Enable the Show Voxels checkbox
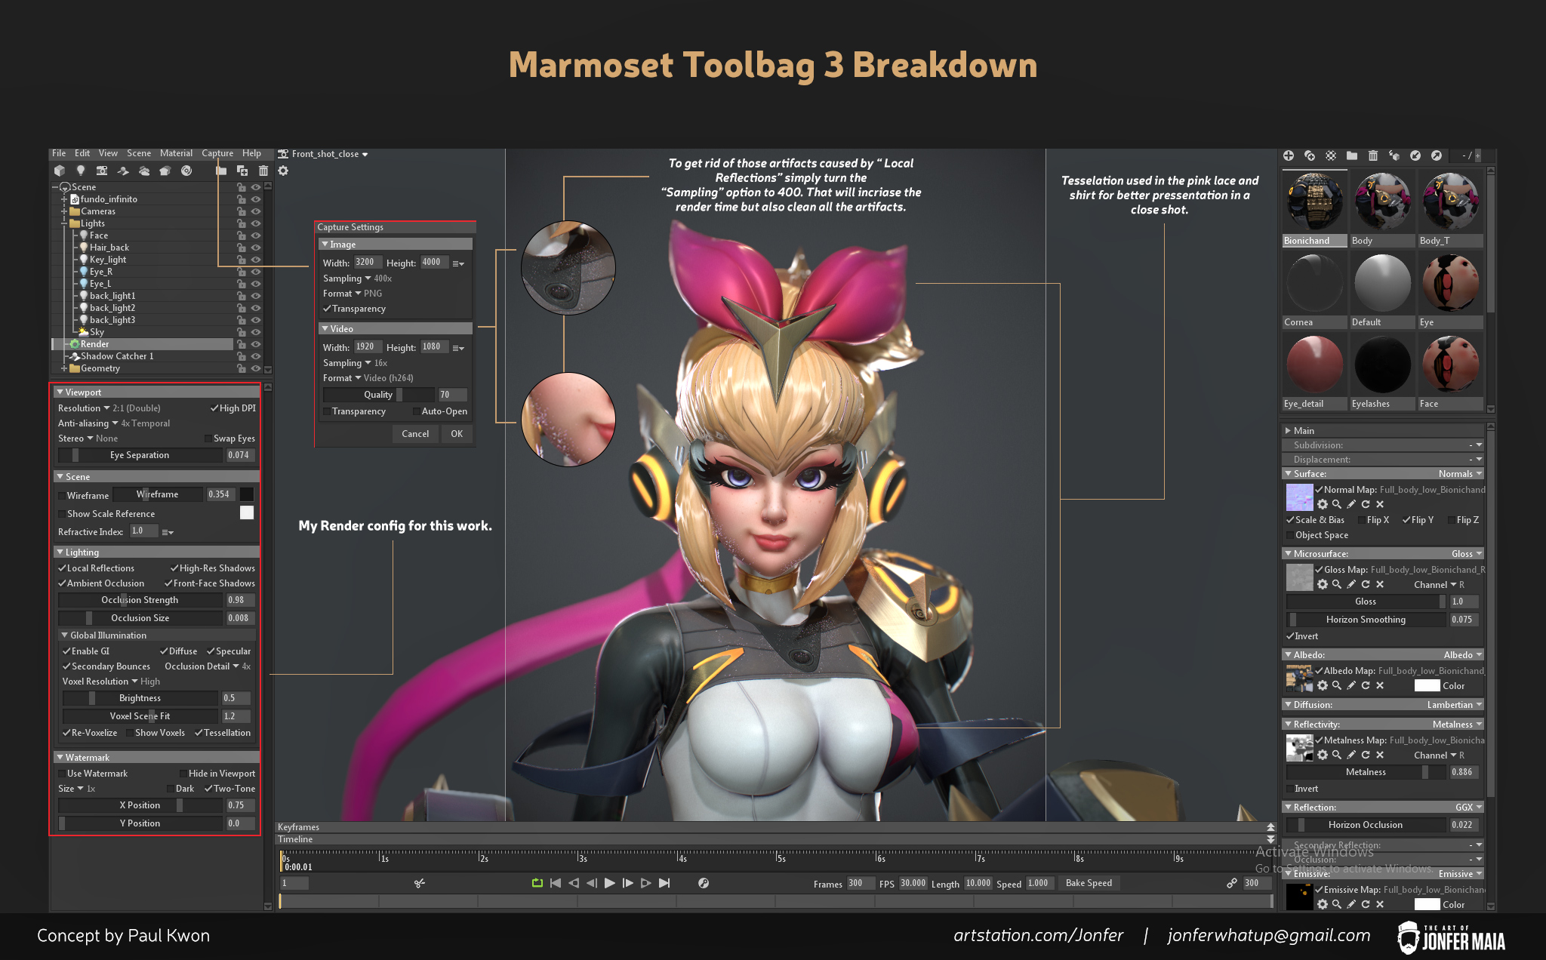Viewport: 1546px width, 960px height. click(x=130, y=733)
